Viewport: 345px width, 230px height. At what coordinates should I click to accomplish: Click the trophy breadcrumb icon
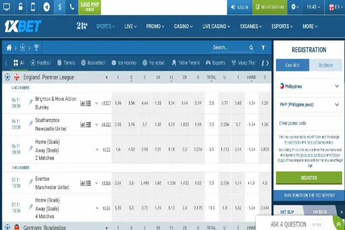[x=36, y=47]
